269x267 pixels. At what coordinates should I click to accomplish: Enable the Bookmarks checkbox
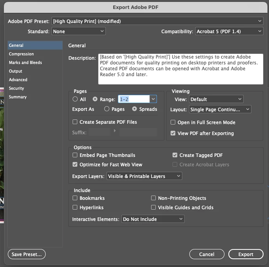point(75,198)
